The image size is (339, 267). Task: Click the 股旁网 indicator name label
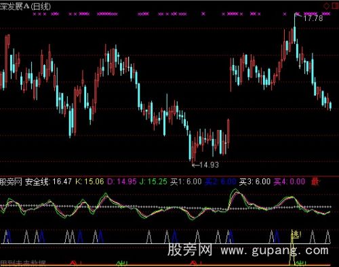pos(11,182)
